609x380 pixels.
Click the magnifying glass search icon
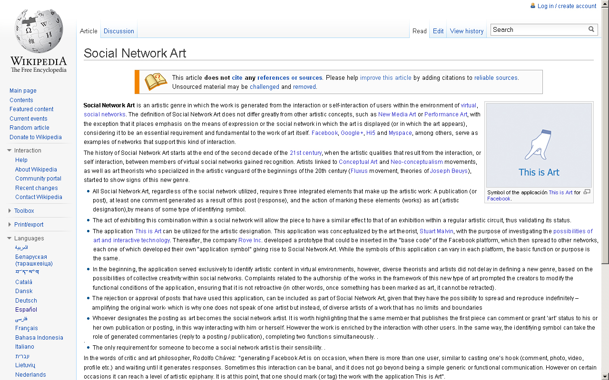point(591,29)
